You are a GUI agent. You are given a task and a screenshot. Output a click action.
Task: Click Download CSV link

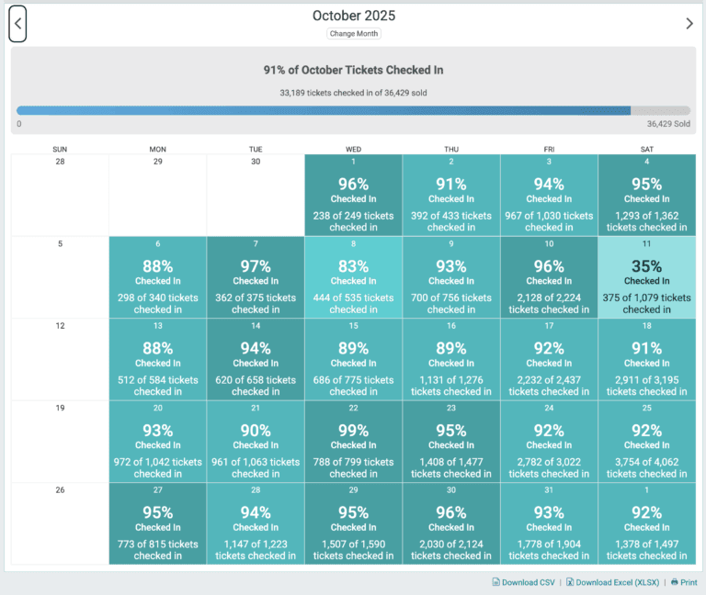coord(528,582)
